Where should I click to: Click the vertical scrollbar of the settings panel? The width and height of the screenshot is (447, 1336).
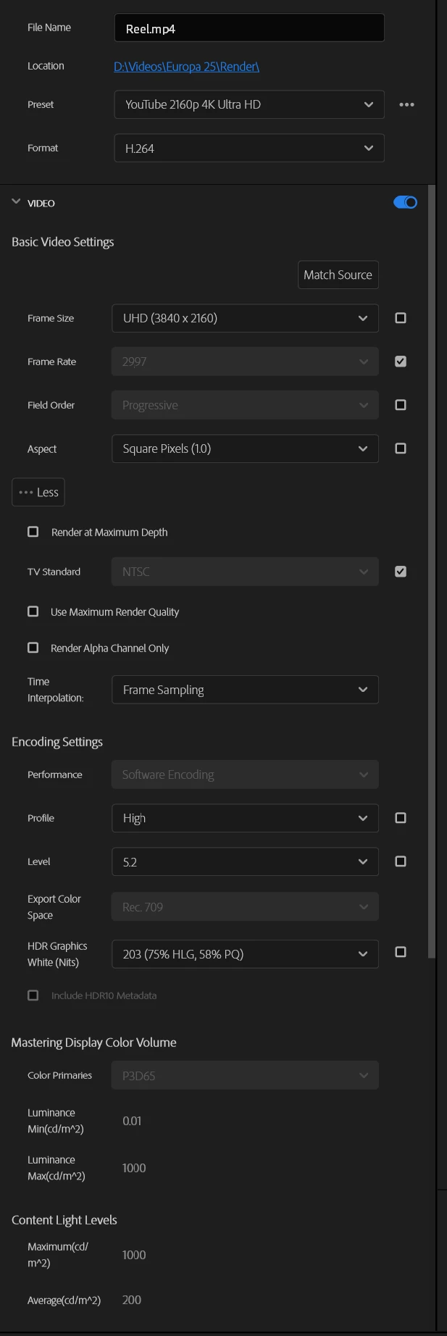432,580
